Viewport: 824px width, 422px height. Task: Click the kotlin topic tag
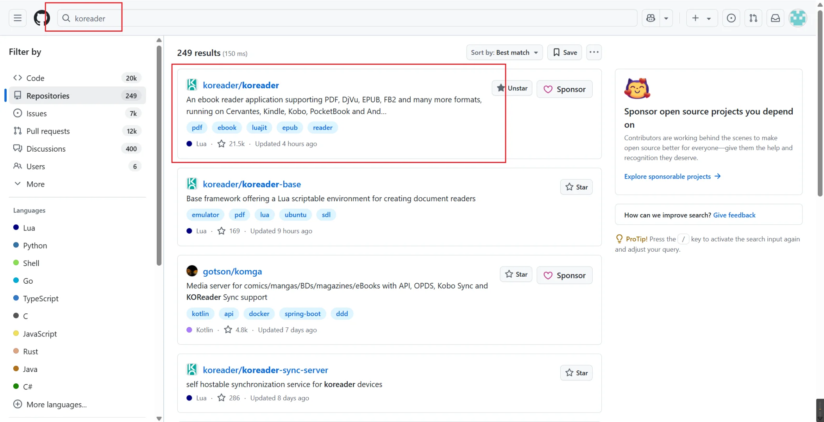[x=200, y=313]
